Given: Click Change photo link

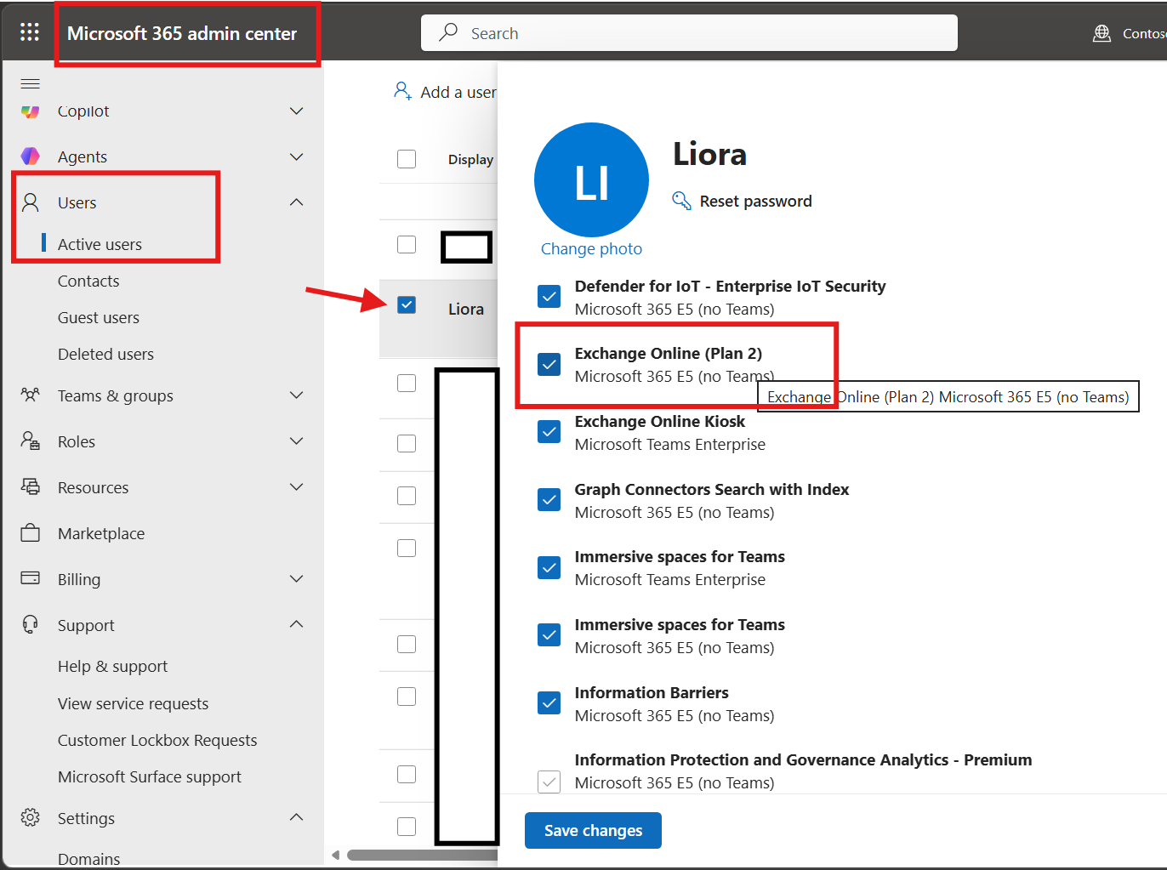Looking at the screenshot, I should (x=591, y=248).
